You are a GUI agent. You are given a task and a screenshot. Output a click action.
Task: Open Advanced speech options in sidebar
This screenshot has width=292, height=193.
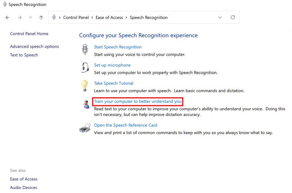tap(34, 47)
